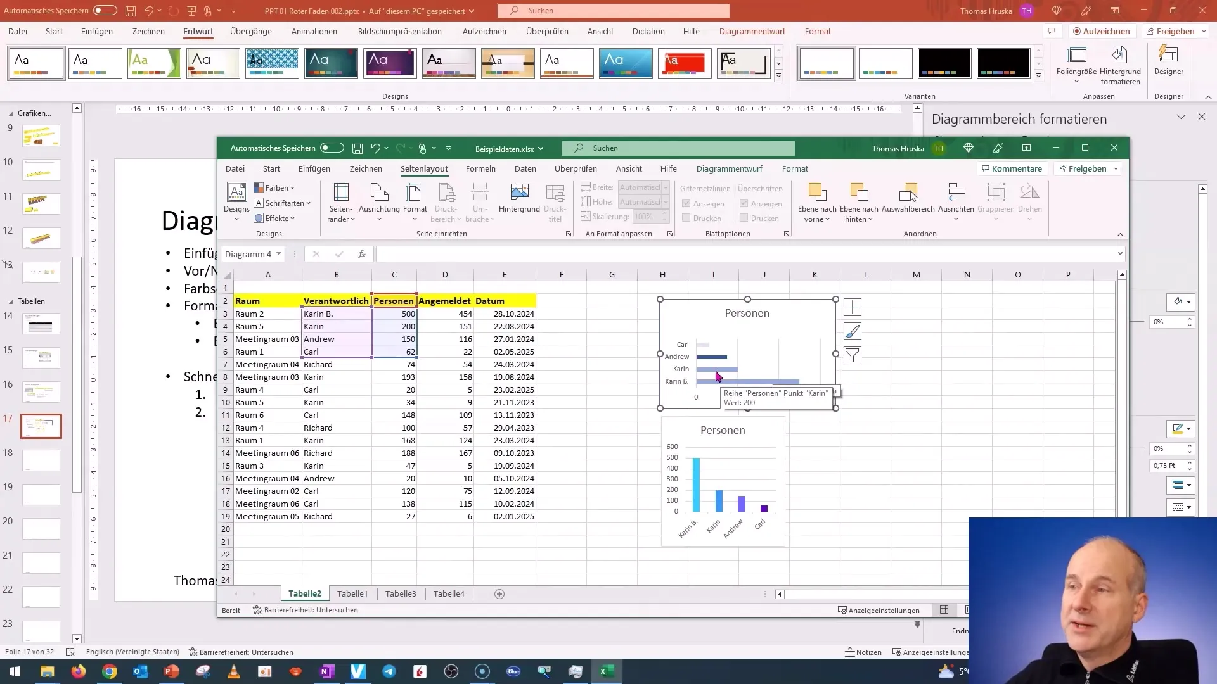Image resolution: width=1217 pixels, height=684 pixels.
Task: Open Excel Freigeben dropdown arrow
Action: click(1116, 169)
